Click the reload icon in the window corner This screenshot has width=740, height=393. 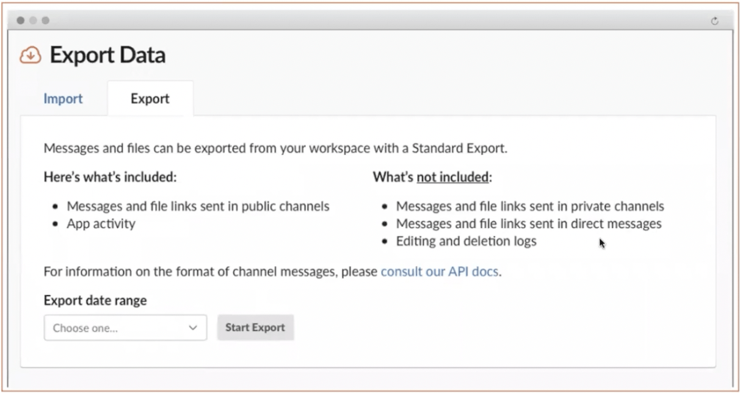pos(715,20)
